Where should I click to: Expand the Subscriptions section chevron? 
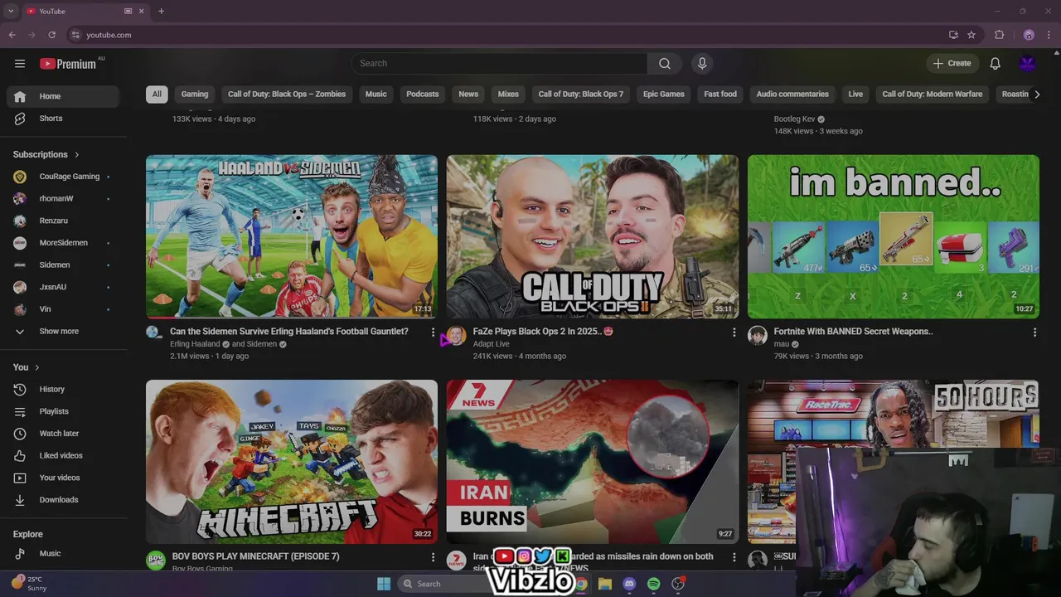click(77, 155)
